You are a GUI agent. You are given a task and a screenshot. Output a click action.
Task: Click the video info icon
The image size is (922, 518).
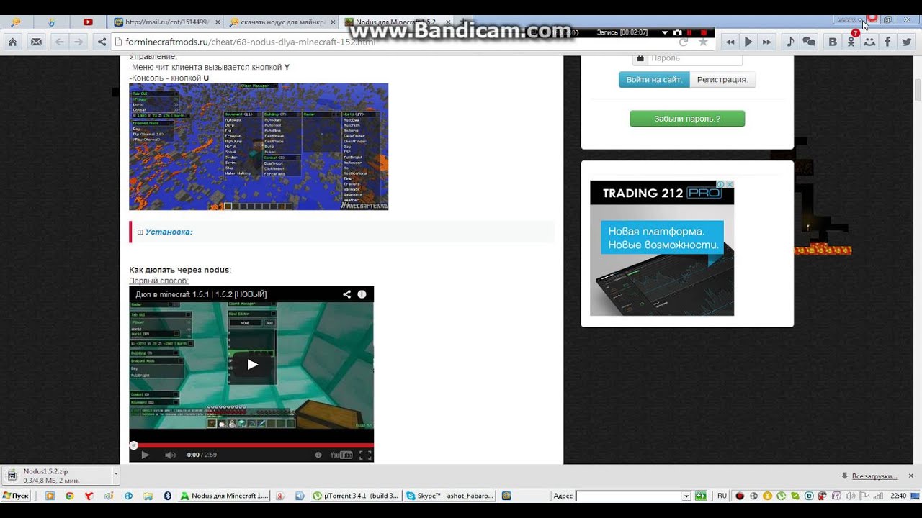tap(362, 294)
